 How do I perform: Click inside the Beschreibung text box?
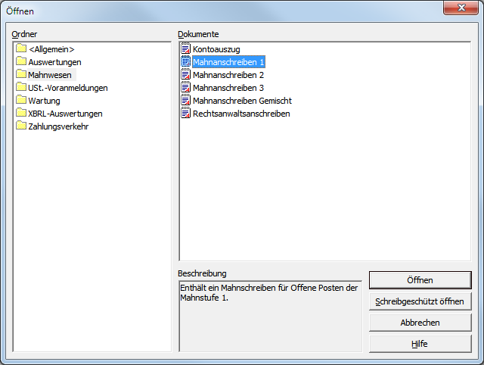[270, 317]
